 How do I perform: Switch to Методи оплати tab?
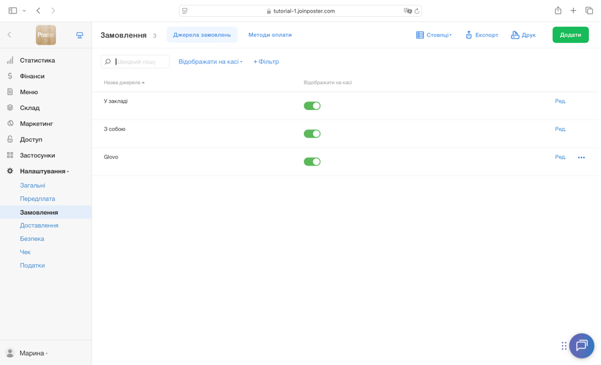pos(270,35)
